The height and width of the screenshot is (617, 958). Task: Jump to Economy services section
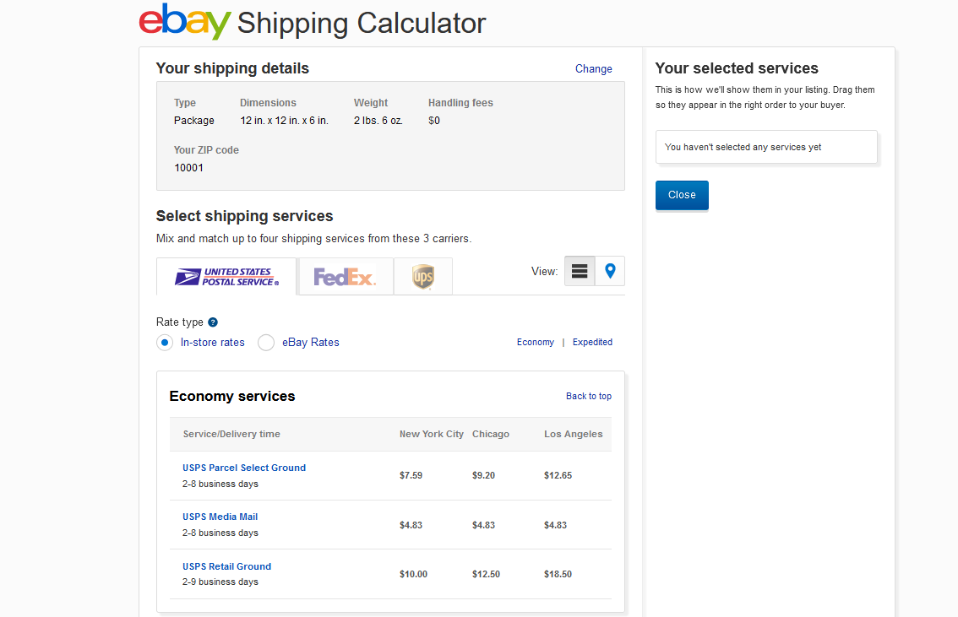(535, 342)
